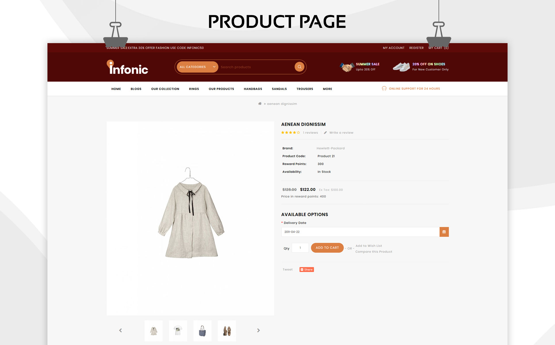Screen dimensions: 555x345
Task: Click the 'In Stock' availability value
Action: pos(324,172)
